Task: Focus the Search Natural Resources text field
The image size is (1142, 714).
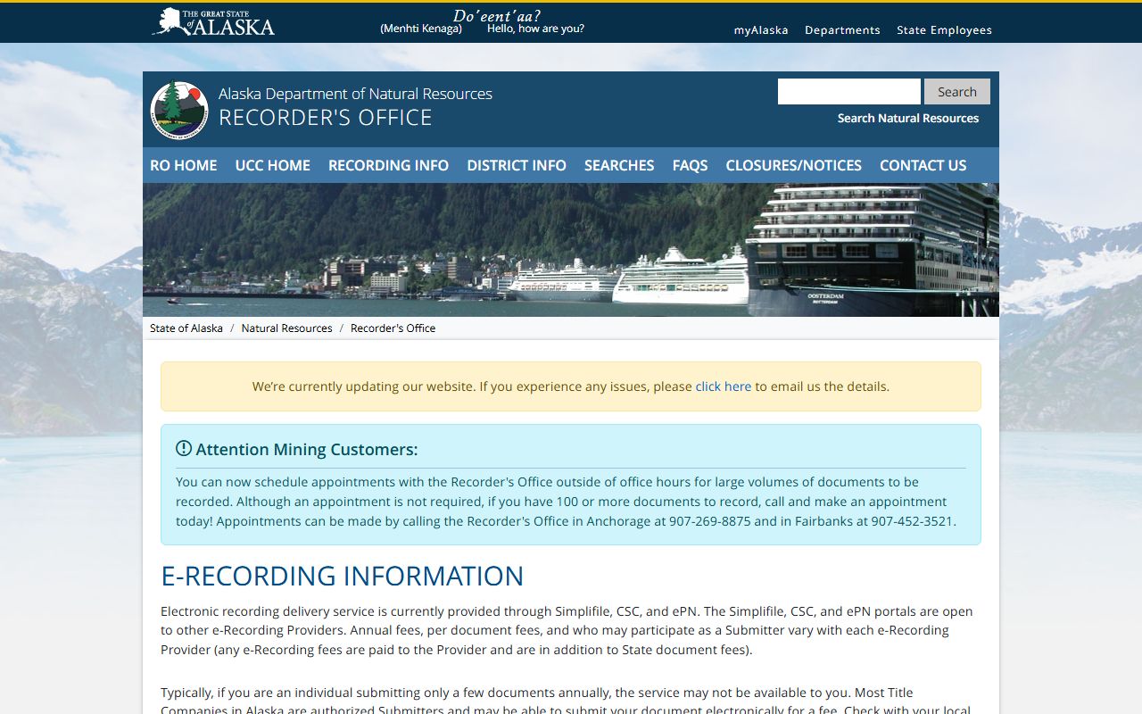Action: click(x=848, y=92)
